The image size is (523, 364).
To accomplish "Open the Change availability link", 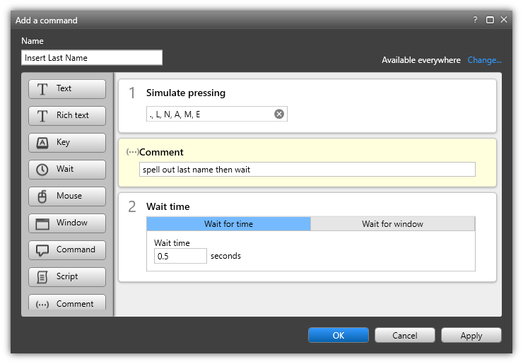I will (x=484, y=60).
